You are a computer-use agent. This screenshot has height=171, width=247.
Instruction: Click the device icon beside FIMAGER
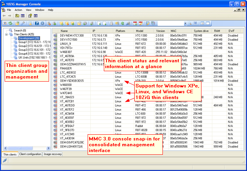pos(55,68)
